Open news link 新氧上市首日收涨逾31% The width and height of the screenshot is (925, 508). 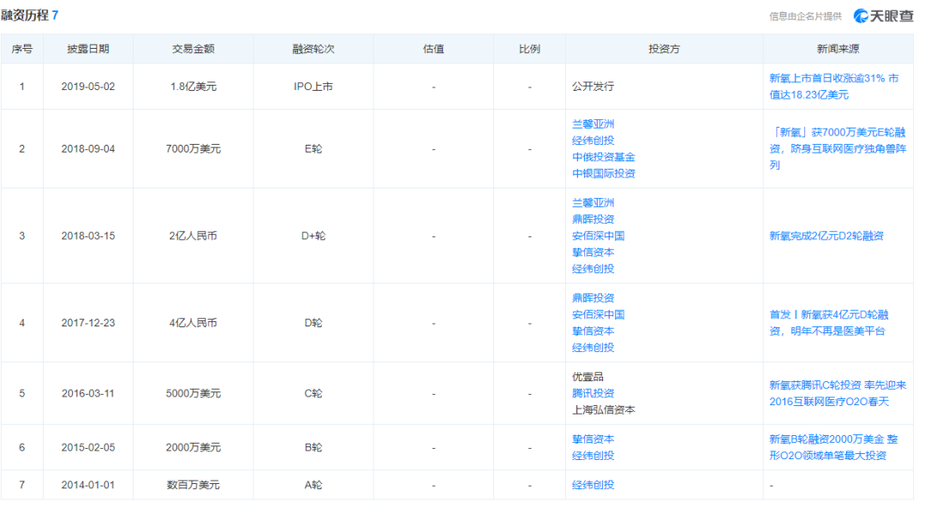834,87
